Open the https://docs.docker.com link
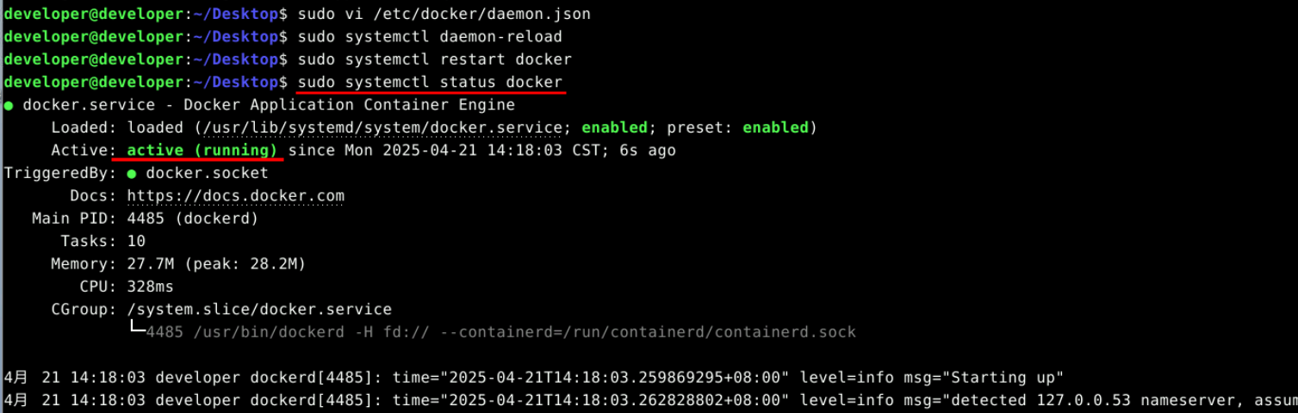This screenshot has width=1298, height=413. pyautogui.click(x=235, y=196)
